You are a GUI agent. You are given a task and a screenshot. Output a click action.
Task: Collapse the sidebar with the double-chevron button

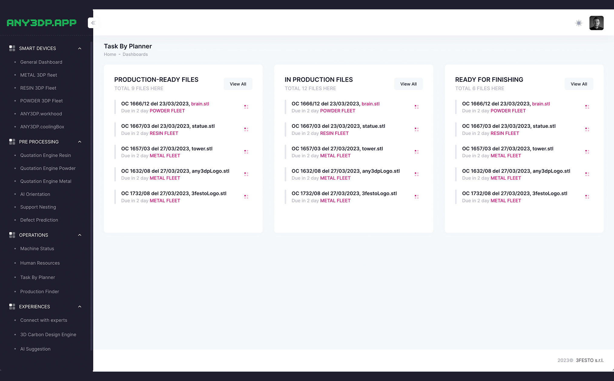[x=93, y=23]
